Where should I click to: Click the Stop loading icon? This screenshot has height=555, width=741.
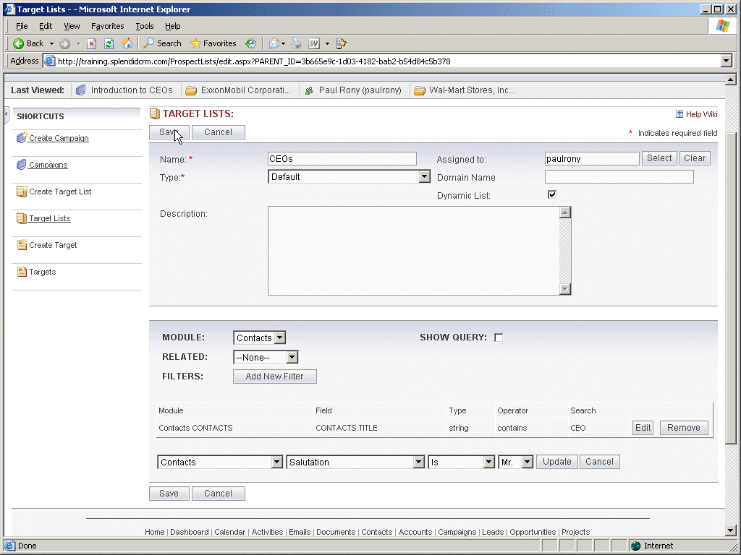[x=92, y=43]
